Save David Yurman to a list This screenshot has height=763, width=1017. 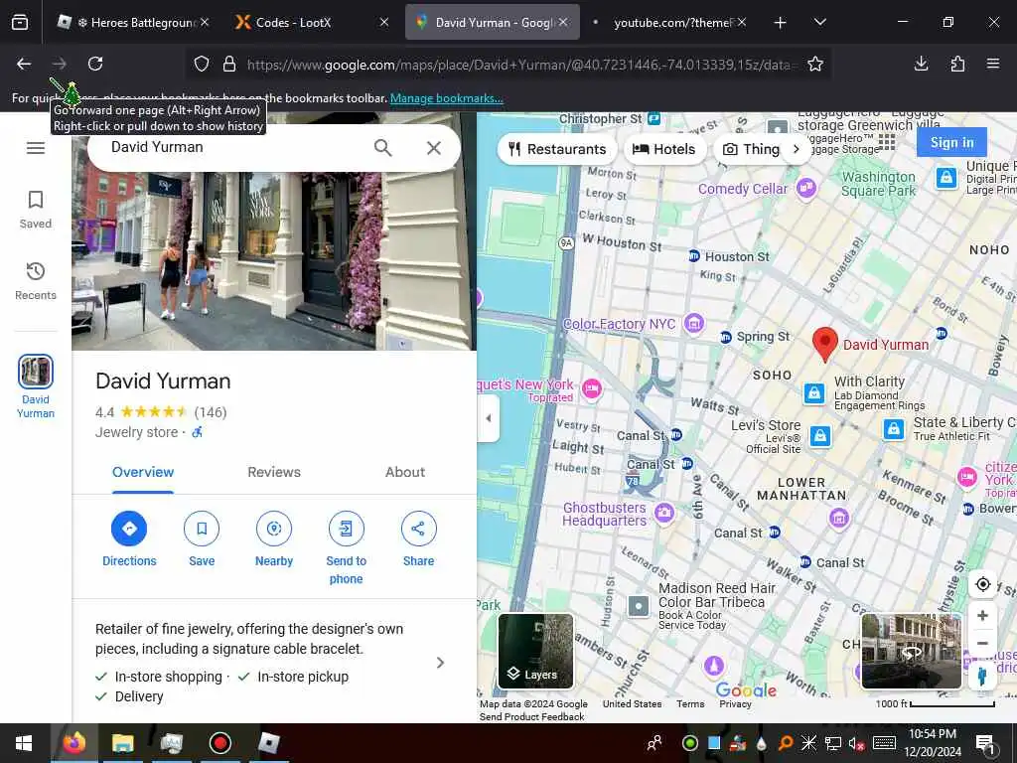coord(202,539)
